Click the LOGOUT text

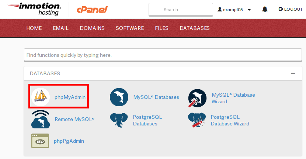(x=293, y=9)
